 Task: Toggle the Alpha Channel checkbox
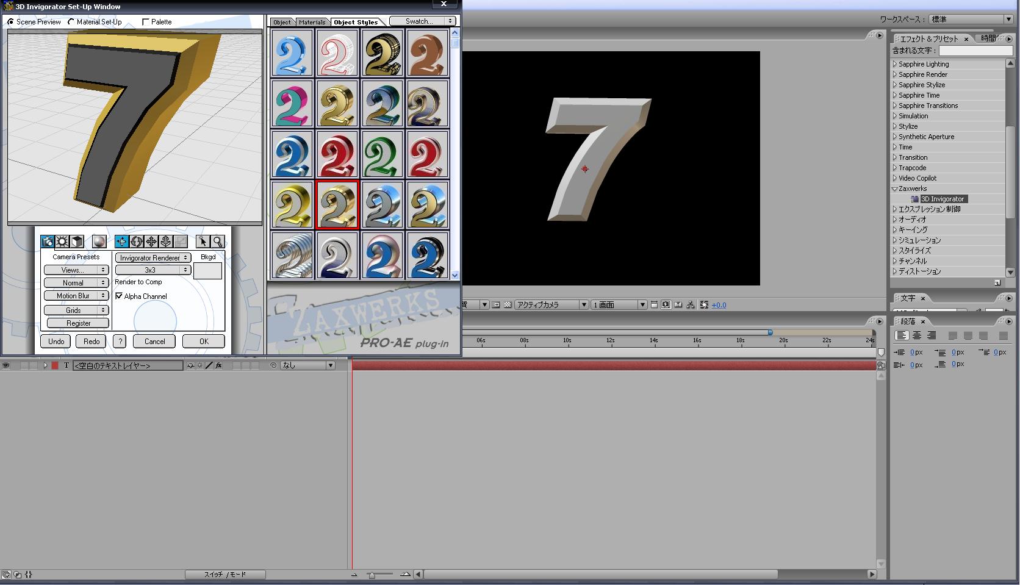pos(119,296)
